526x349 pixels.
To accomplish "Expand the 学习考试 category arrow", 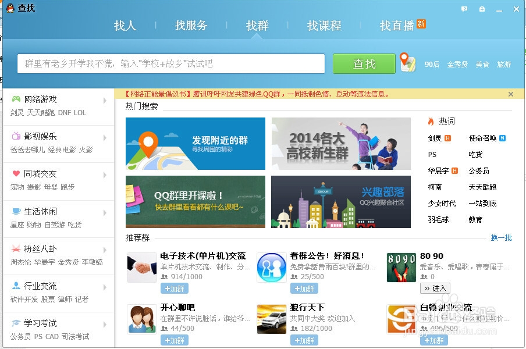I will pos(105,325).
